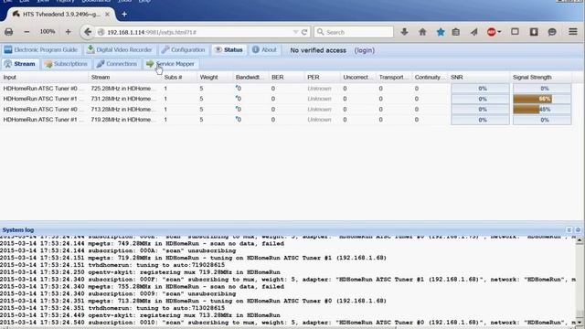Click the (login) link
This screenshot has height=329, width=585.
click(365, 50)
